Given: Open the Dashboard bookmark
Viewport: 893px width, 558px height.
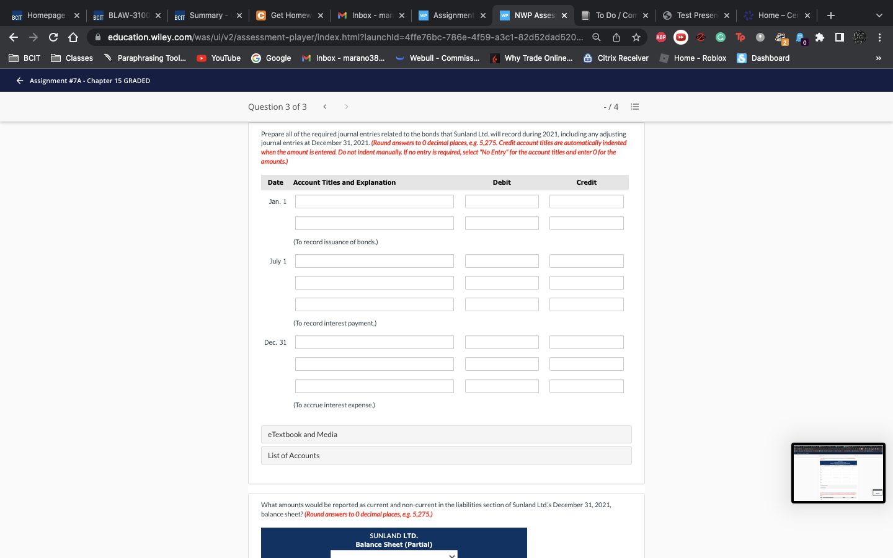Looking at the screenshot, I should 763,58.
